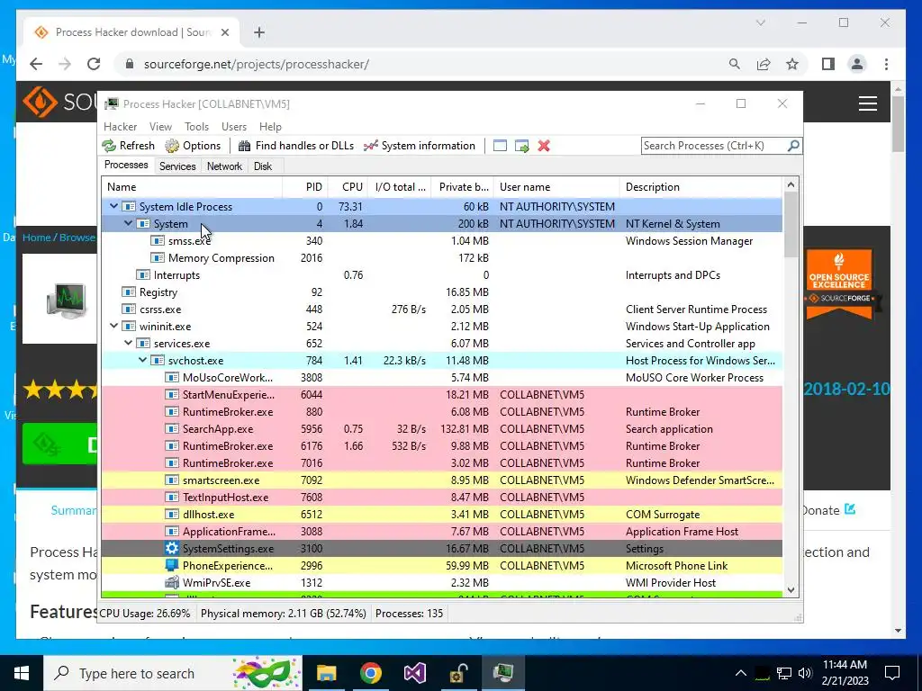Open the volume tray icon
This screenshot has width=922, height=691.
pyautogui.click(x=806, y=673)
